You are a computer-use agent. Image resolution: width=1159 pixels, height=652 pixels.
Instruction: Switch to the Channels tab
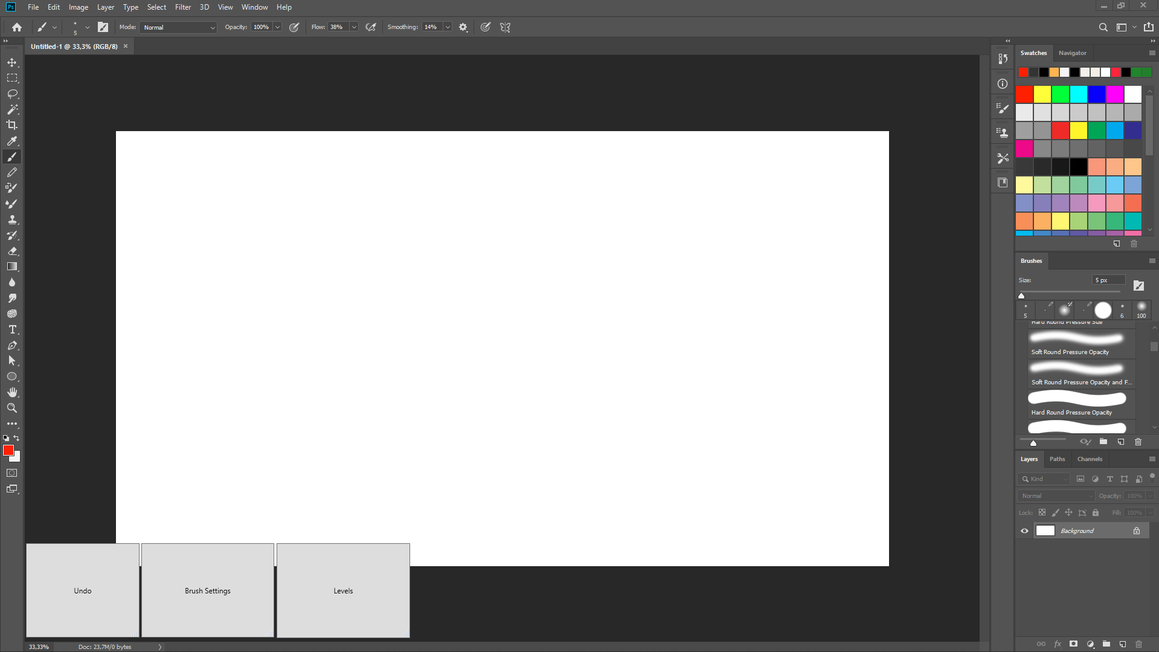pos(1090,459)
